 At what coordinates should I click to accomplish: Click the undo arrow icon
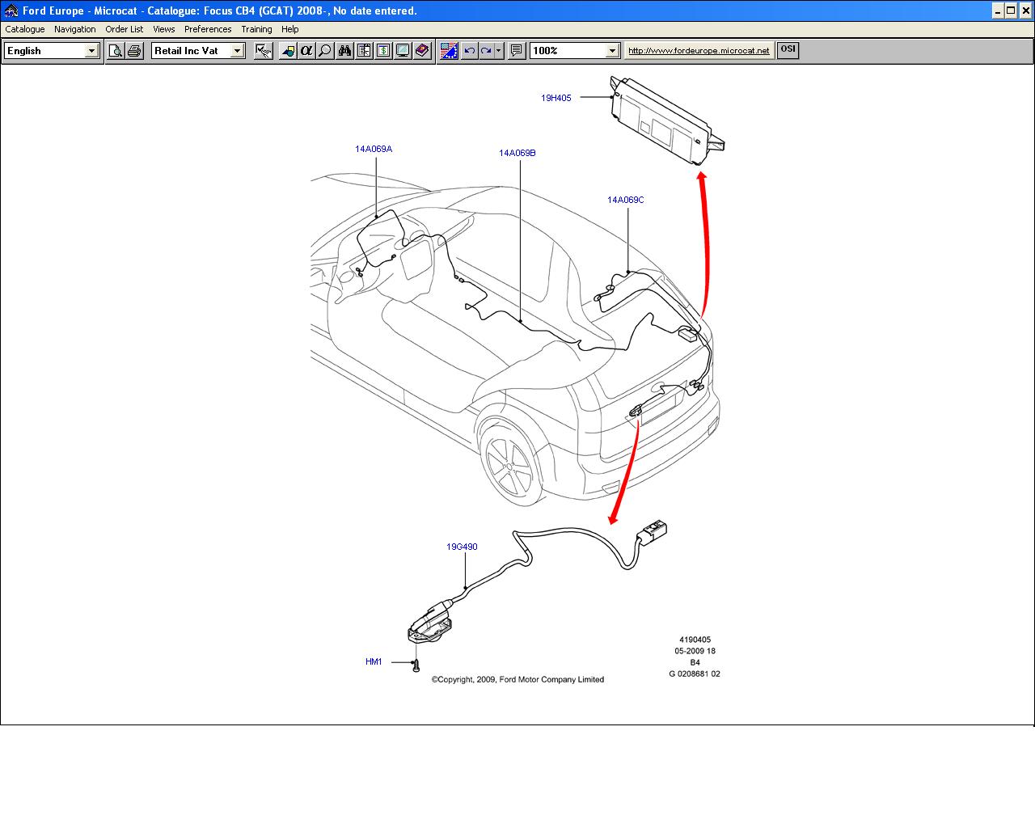point(469,51)
